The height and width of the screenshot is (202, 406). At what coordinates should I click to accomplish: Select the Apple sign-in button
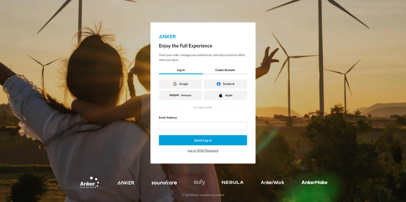point(225,95)
